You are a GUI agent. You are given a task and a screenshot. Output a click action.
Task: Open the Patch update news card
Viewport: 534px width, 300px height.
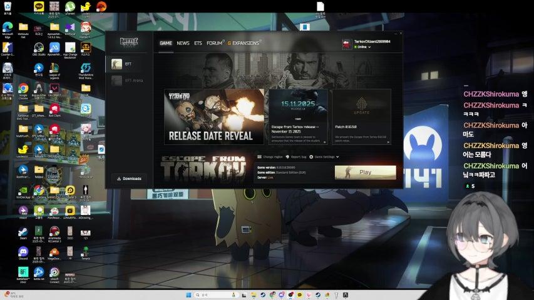click(x=361, y=117)
